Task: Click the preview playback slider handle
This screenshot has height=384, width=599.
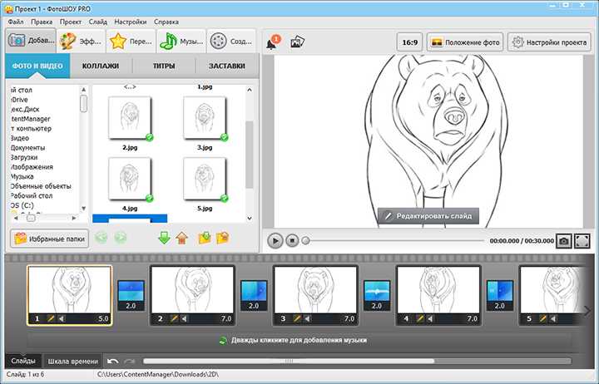Action: (x=305, y=241)
